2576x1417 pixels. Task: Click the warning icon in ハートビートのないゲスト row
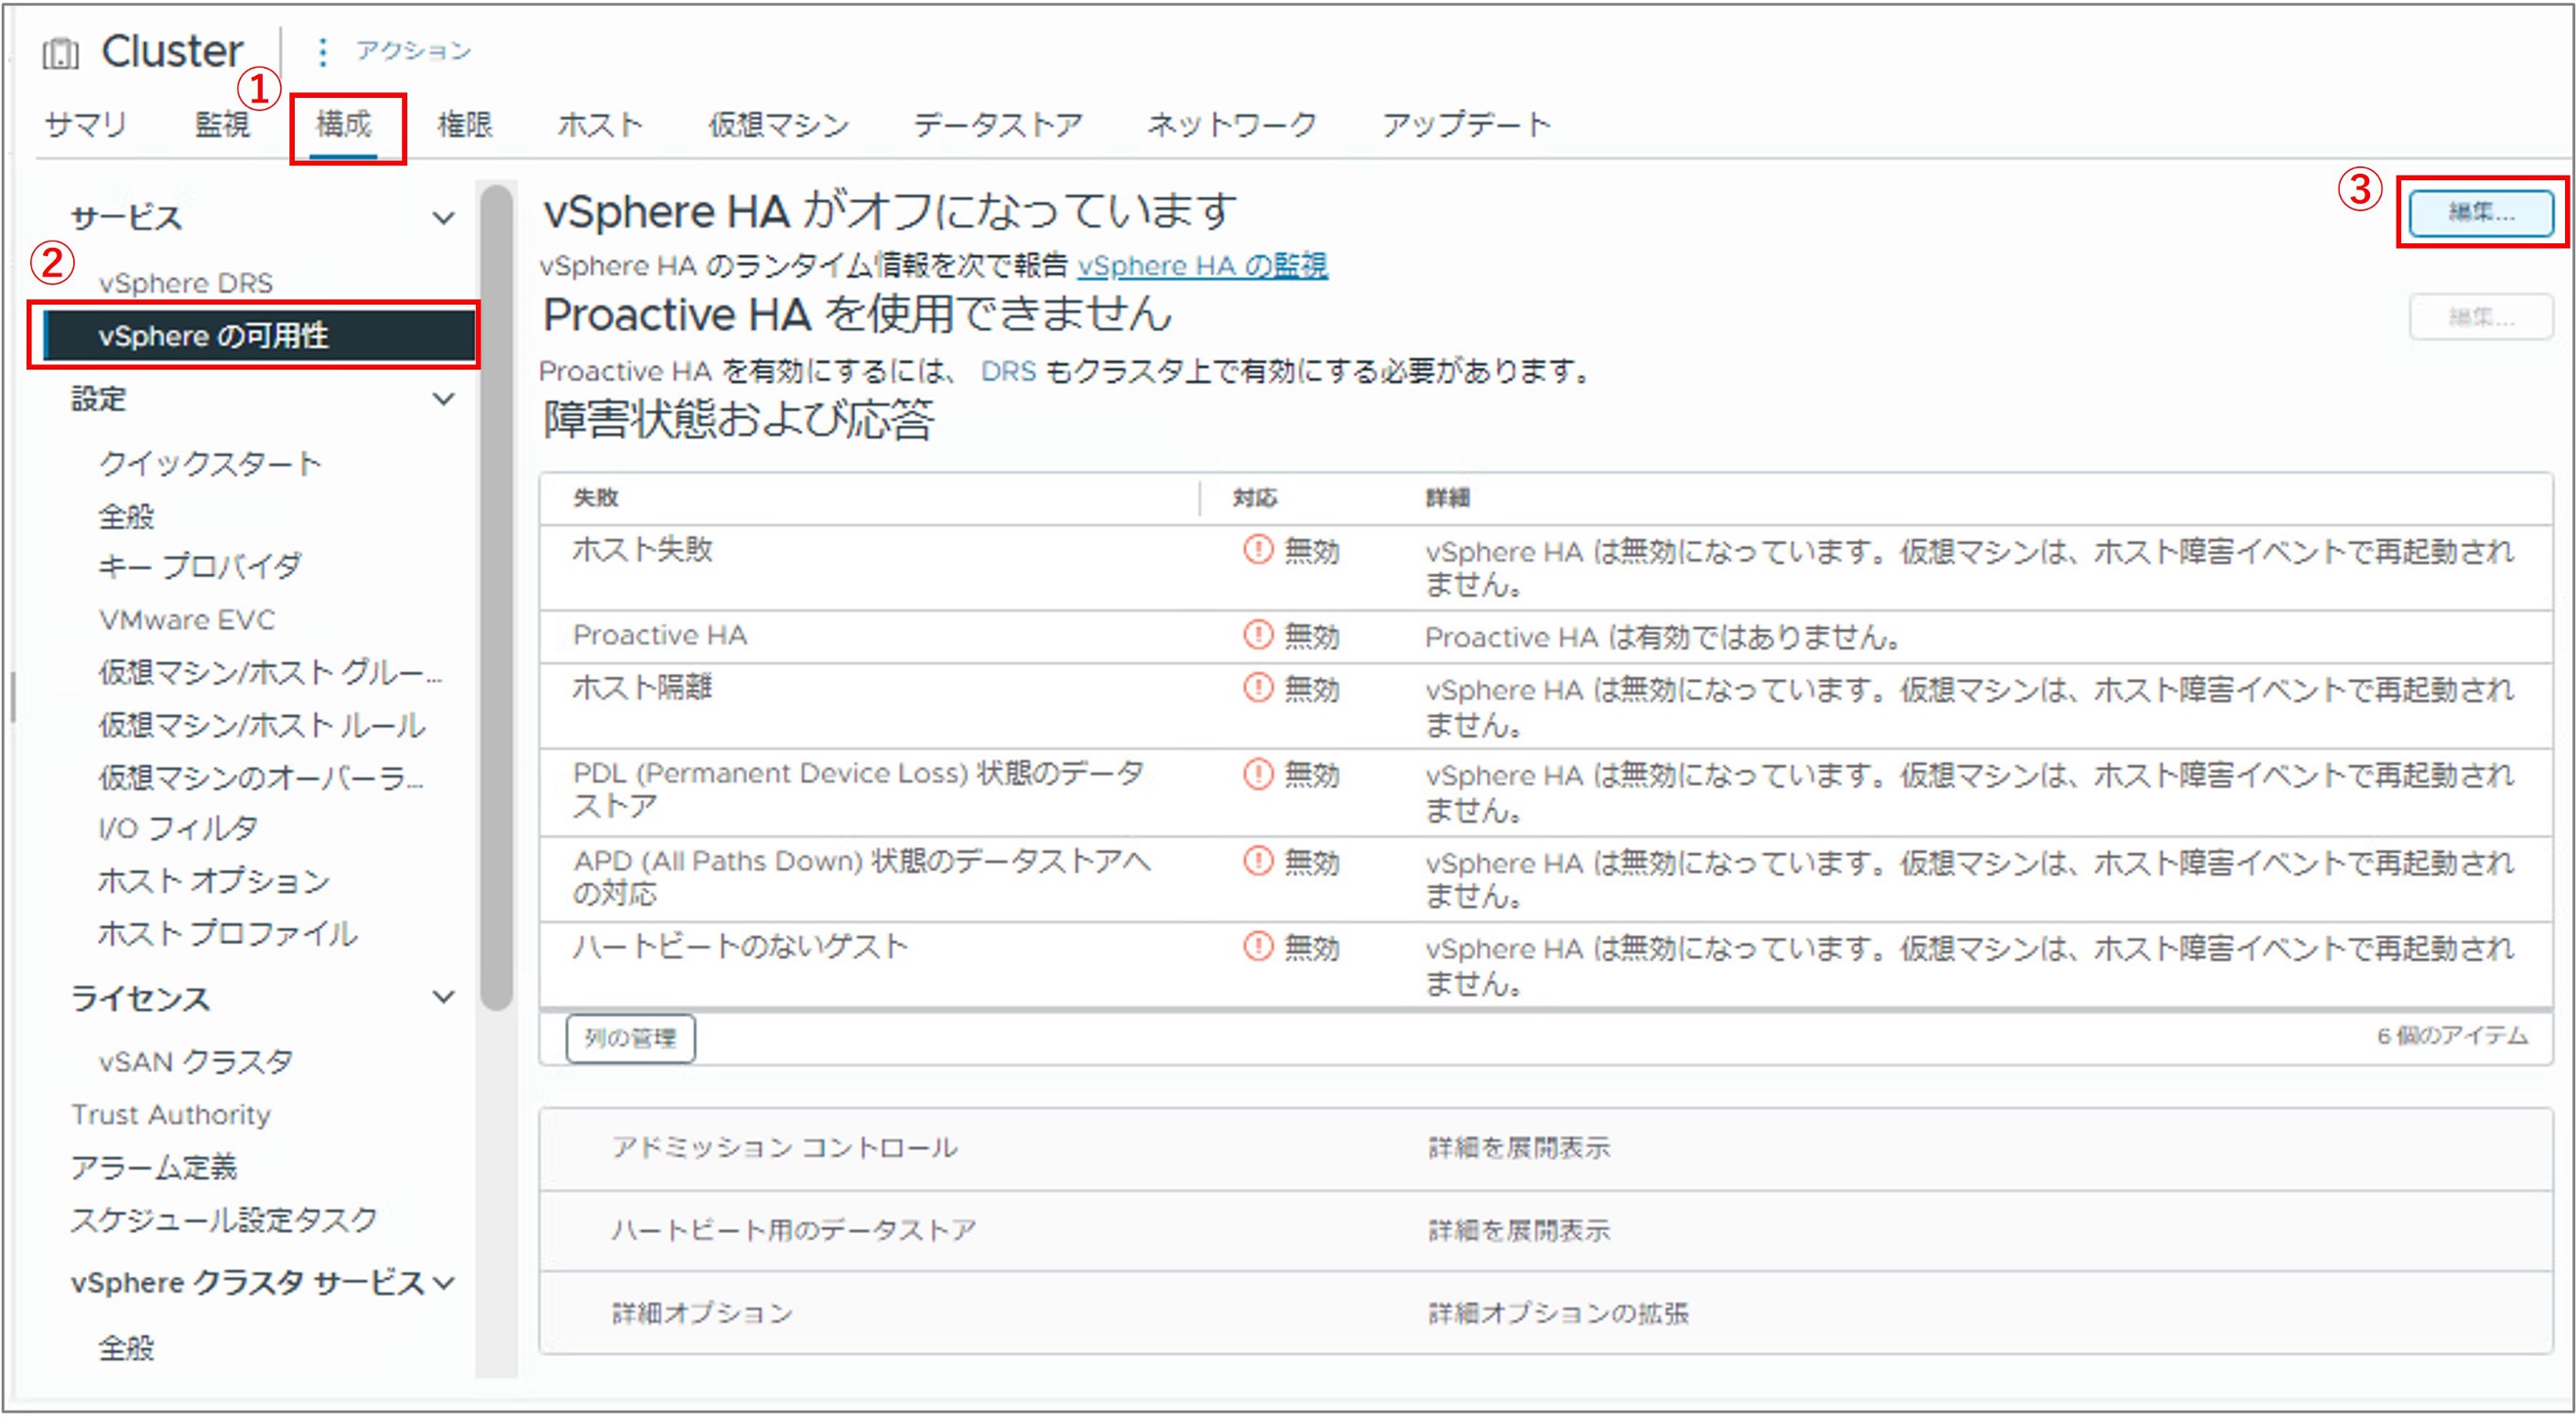(x=1257, y=948)
